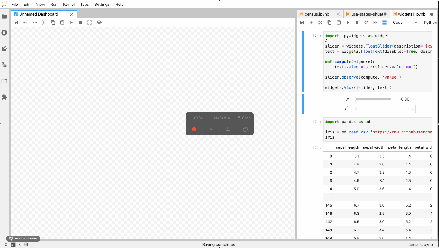
Task: Click the JupyterLab logo icon
Action: click(4, 4)
